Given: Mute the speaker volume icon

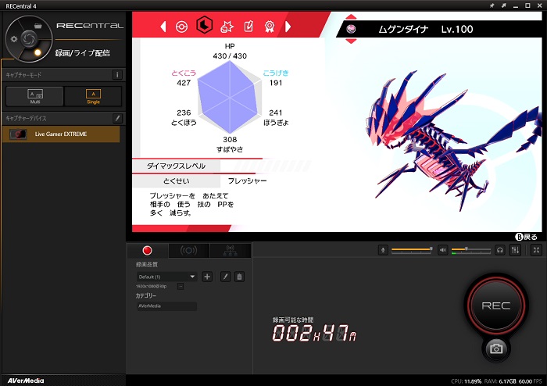Looking at the screenshot, I should tap(443, 250).
